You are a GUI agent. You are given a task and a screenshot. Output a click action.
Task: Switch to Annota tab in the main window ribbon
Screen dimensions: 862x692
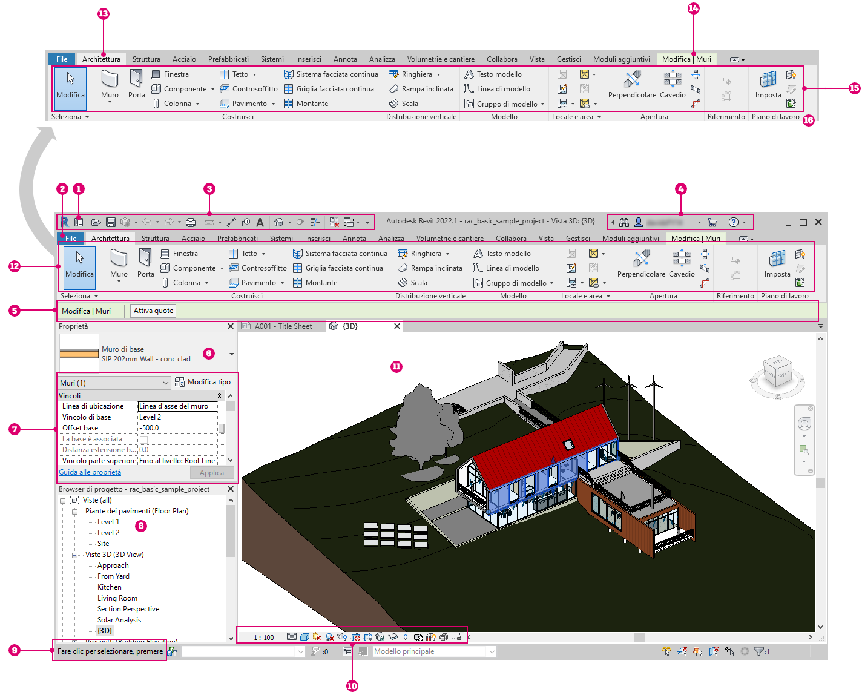click(354, 239)
